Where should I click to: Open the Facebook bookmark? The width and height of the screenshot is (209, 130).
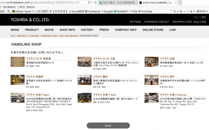pyautogui.click(x=93, y=11)
